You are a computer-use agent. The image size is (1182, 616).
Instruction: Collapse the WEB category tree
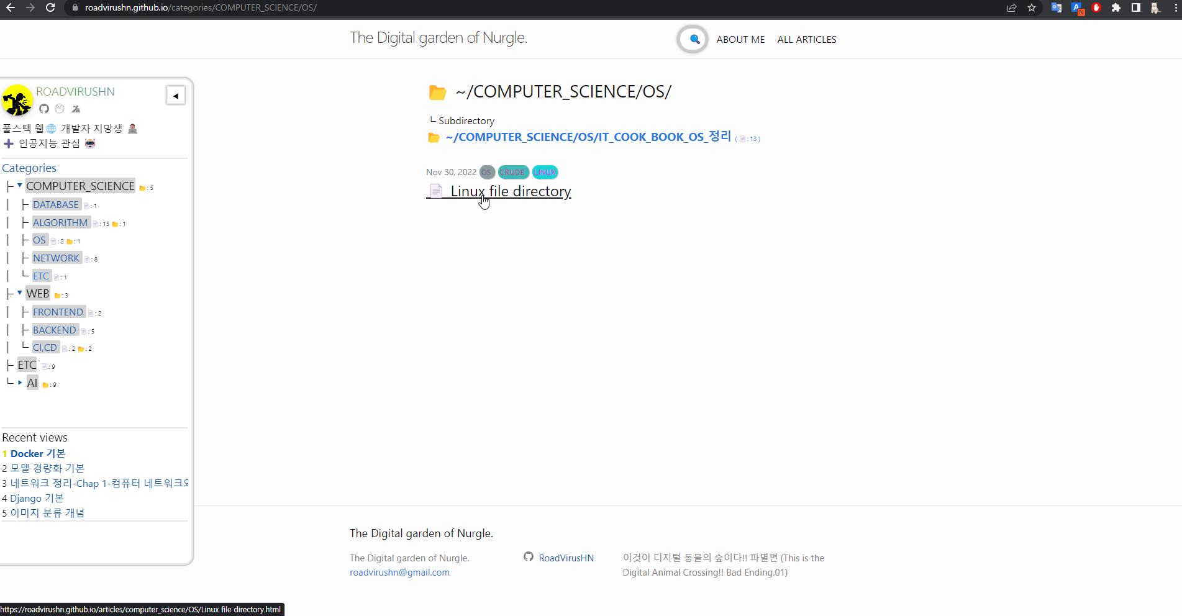click(20, 293)
